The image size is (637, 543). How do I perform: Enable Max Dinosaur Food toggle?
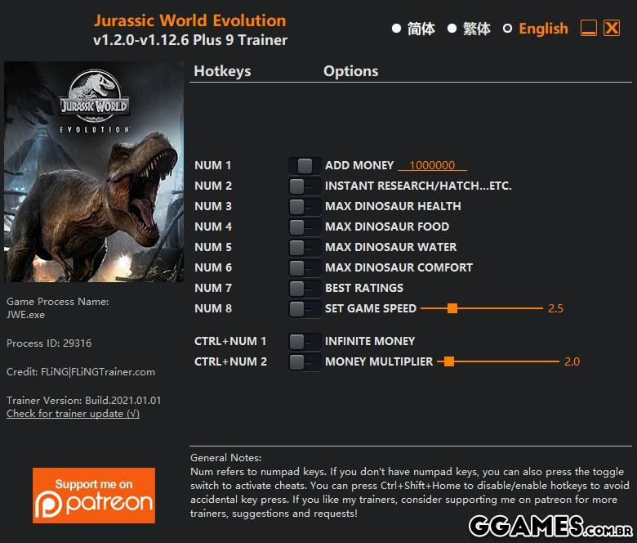[x=304, y=227]
